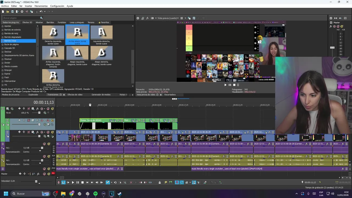This screenshot has height=198, width=352.
Task: Toggle automatic crossfades button
Action: click(182, 182)
